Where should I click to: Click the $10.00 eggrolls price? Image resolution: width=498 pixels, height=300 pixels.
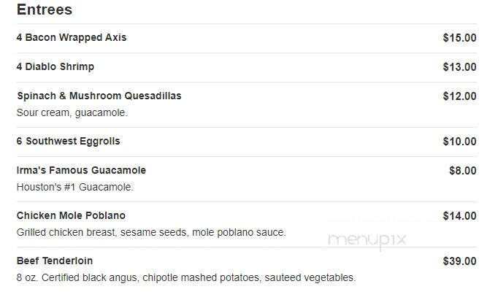click(459, 142)
